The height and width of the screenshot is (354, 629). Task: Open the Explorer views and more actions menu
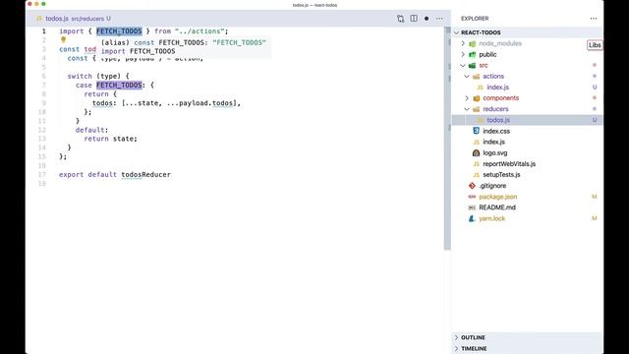click(594, 19)
